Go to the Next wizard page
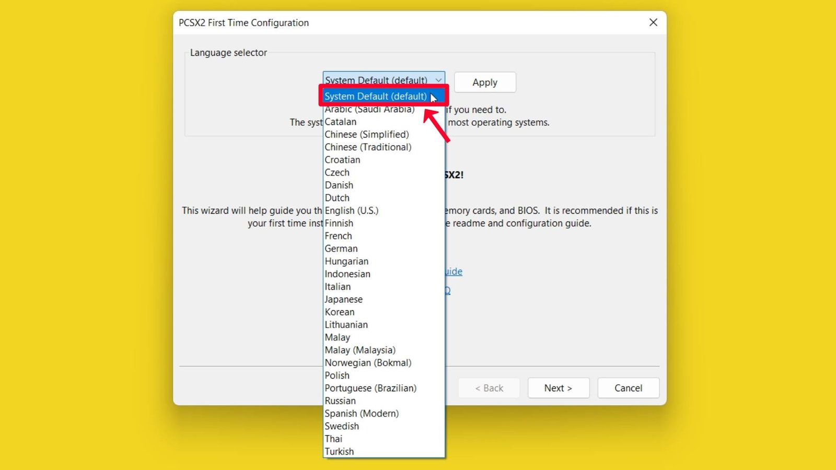Image resolution: width=836 pixels, height=470 pixels. tap(559, 388)
